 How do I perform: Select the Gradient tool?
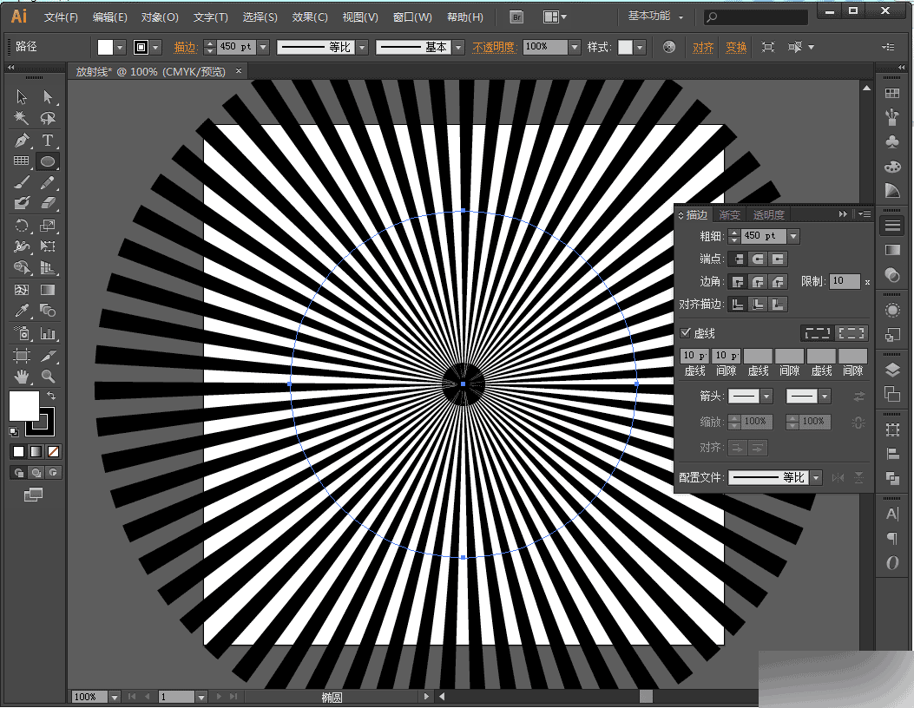tap(48, 290)
